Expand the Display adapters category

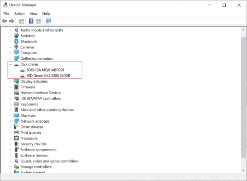click(x=10, y=81)
